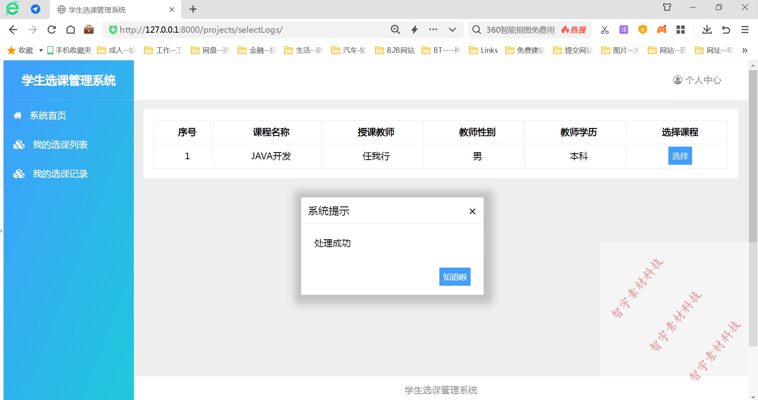Select 我的选课记录 in the sidebar
758x400 pixels.
(60, 174)
